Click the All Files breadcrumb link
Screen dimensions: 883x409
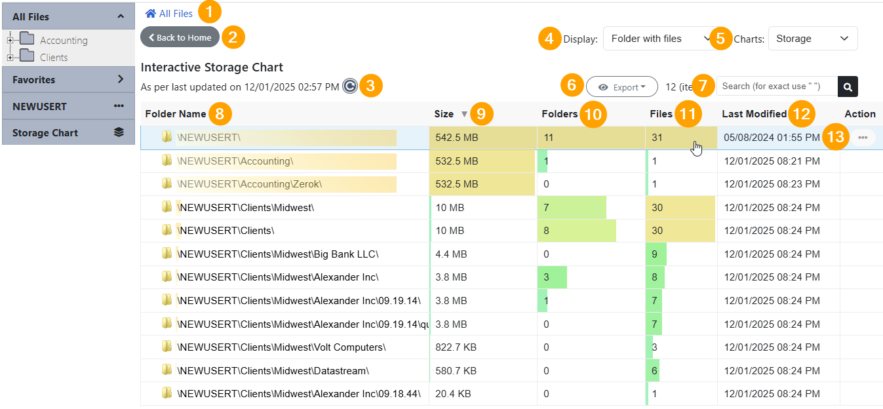pyautogui.click(x=176, y=13)
